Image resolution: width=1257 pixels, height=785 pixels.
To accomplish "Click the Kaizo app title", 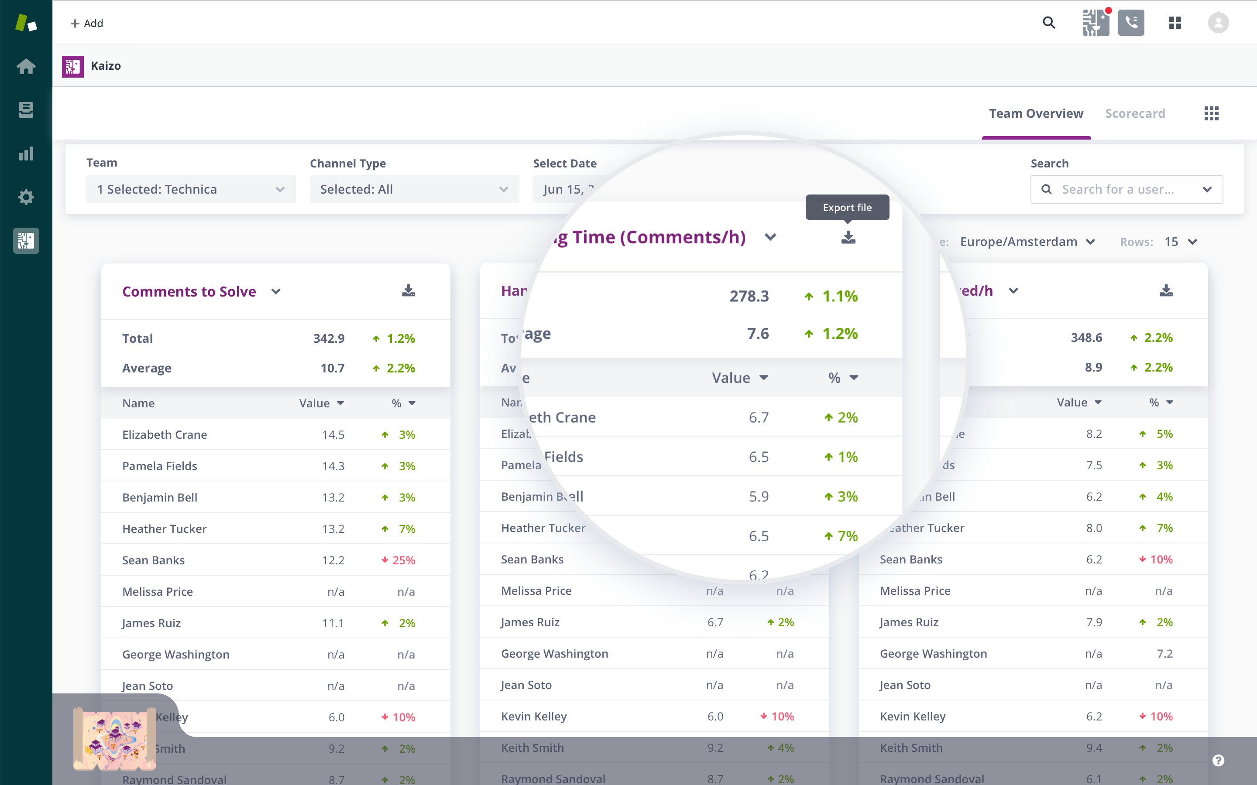I will tap(106, 66).
